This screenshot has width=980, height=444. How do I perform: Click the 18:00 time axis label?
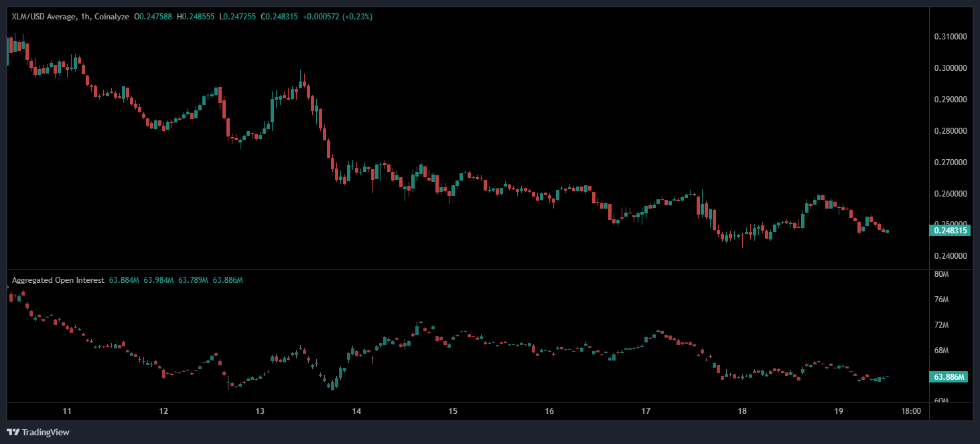coord(912,411)
